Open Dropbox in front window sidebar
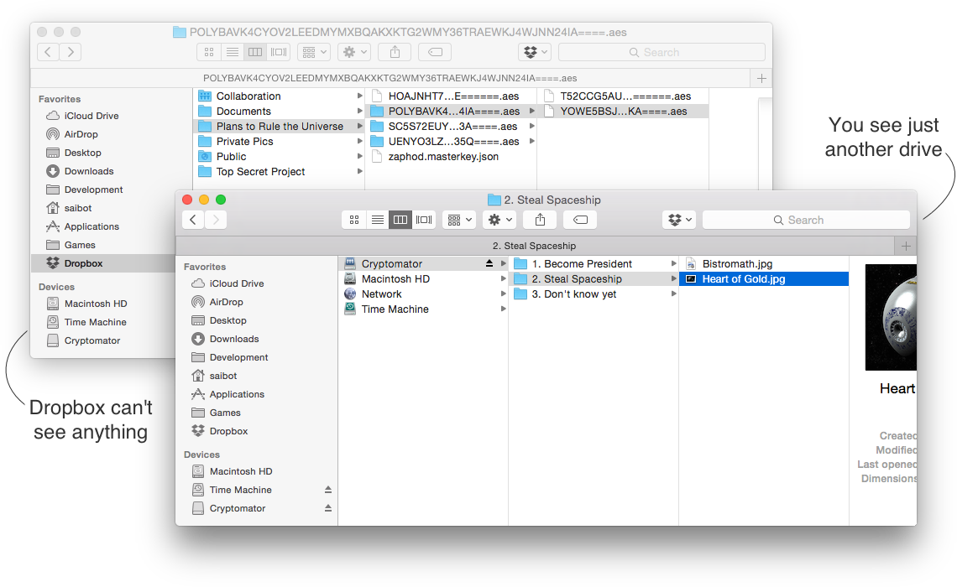957x587 pixels. point(228,431)
